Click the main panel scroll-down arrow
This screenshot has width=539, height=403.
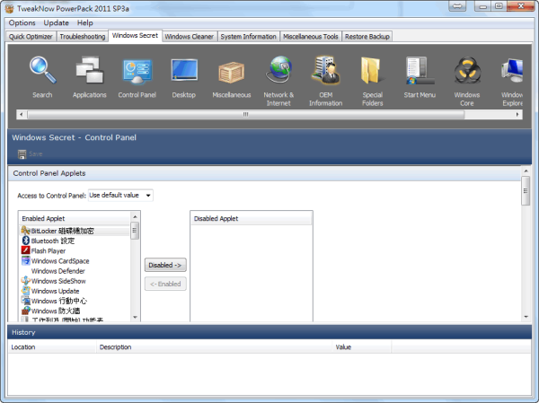pyautogui.click(x=526, y=317)
